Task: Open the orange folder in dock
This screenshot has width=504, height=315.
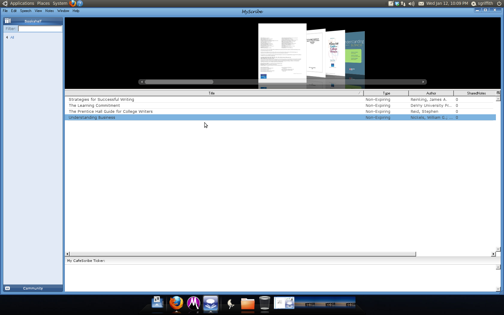Action: point(248,304)
